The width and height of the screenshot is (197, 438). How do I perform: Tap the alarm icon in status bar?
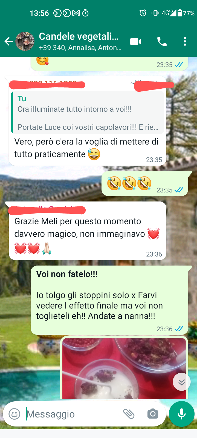(143, 13)
